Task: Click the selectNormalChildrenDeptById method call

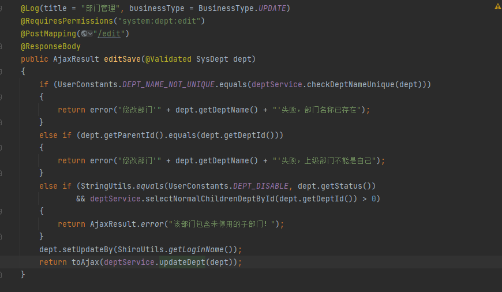Action: point(210,199)
